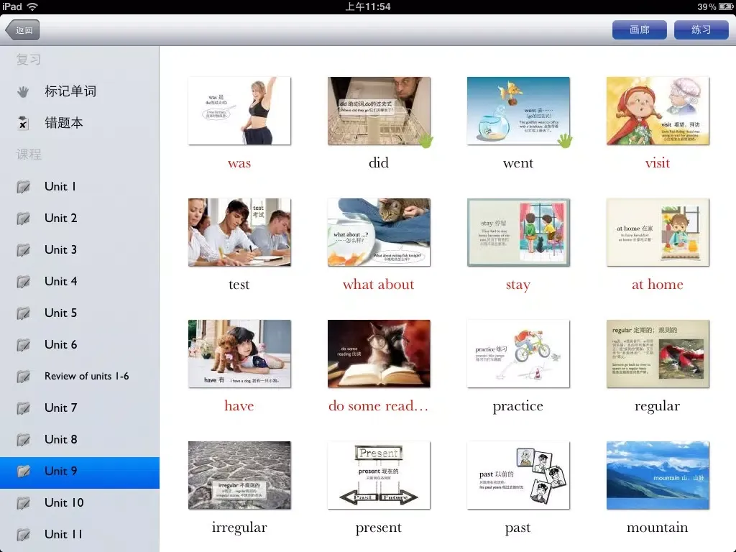Open the 'have' girl with dog thumbnail
The width and height of the screenshot is (736, 552).
[239, 354]
